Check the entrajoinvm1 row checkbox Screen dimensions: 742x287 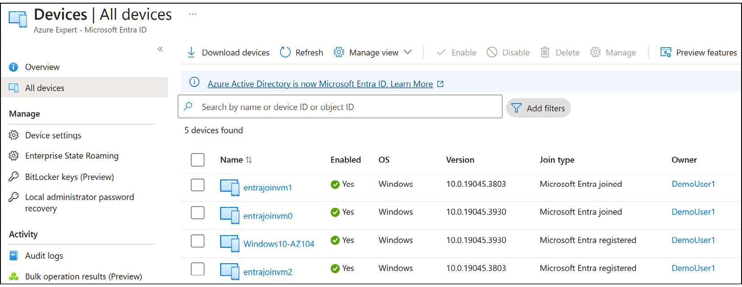point(197,185)
